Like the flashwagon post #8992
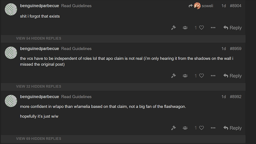 (201, 128)
